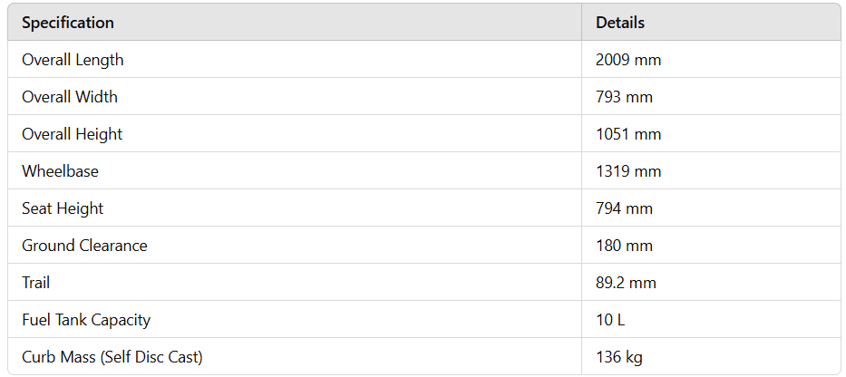Image resolution: width=846 pixels, height=377 pixels.
Task: Click the Specification column header
Action: (x=68, y=23)
